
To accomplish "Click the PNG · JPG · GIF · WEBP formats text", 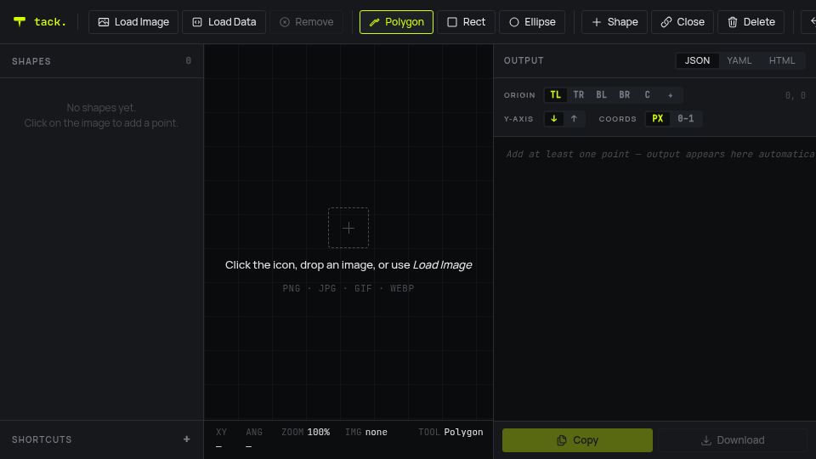I will 348,288.
